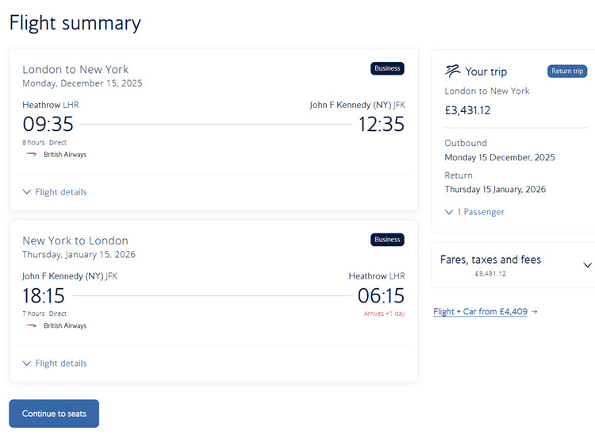This screenshot has height=439, width=595.
Task: Click the Your trip airplane icon
Action: (452, 71)
